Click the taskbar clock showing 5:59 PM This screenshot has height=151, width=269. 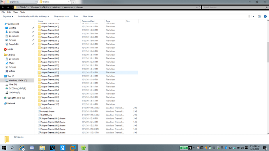(255, 148)
